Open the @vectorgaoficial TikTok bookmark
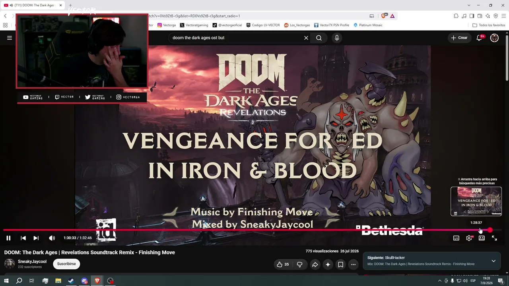Viewport: 509px width, 286px height. (x=227, y=25)
